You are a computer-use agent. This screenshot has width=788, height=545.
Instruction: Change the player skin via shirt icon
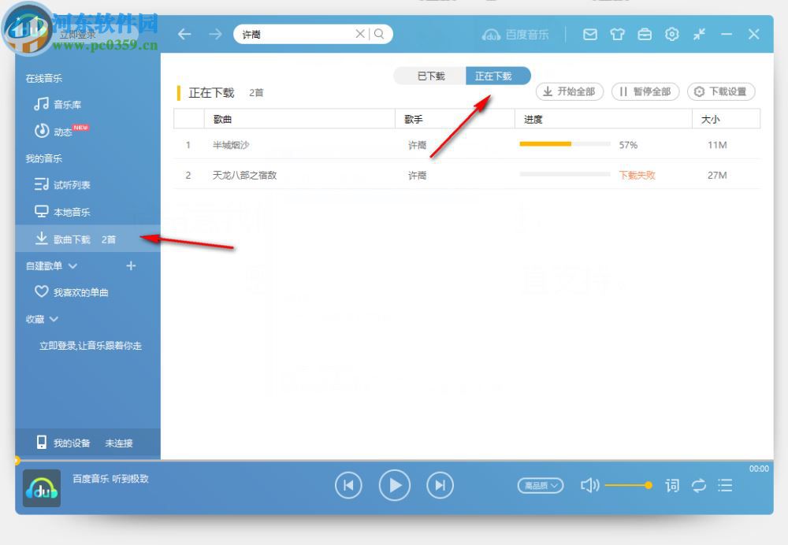(x=618, y=34)
